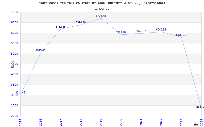204x127 pixels.
Task: Select the 2017 x-axis year label
Action: [x=61, y=122]
